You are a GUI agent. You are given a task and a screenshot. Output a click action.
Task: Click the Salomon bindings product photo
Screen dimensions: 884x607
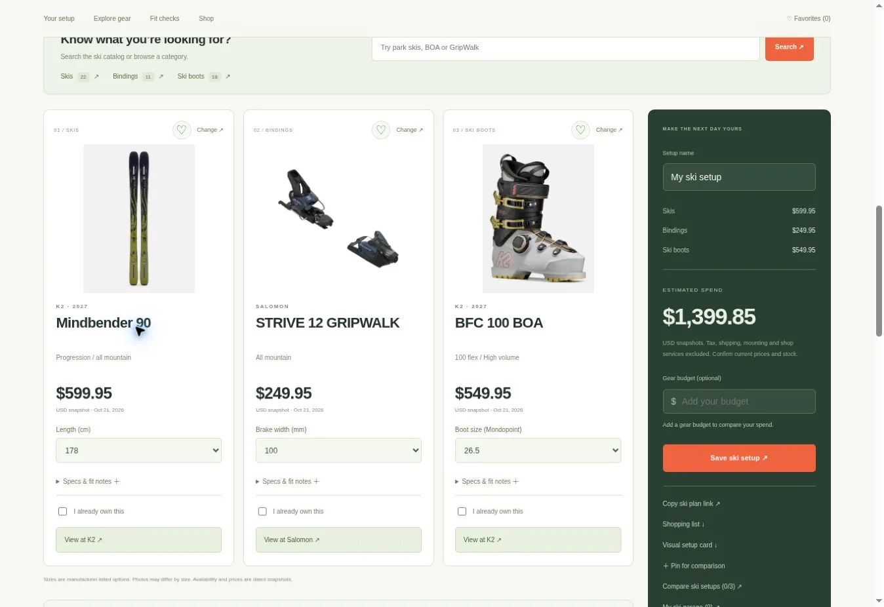pos(338,218)
